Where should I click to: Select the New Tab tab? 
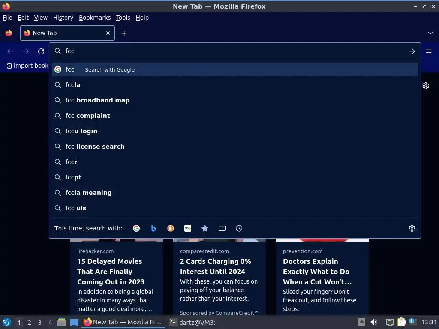67,33
